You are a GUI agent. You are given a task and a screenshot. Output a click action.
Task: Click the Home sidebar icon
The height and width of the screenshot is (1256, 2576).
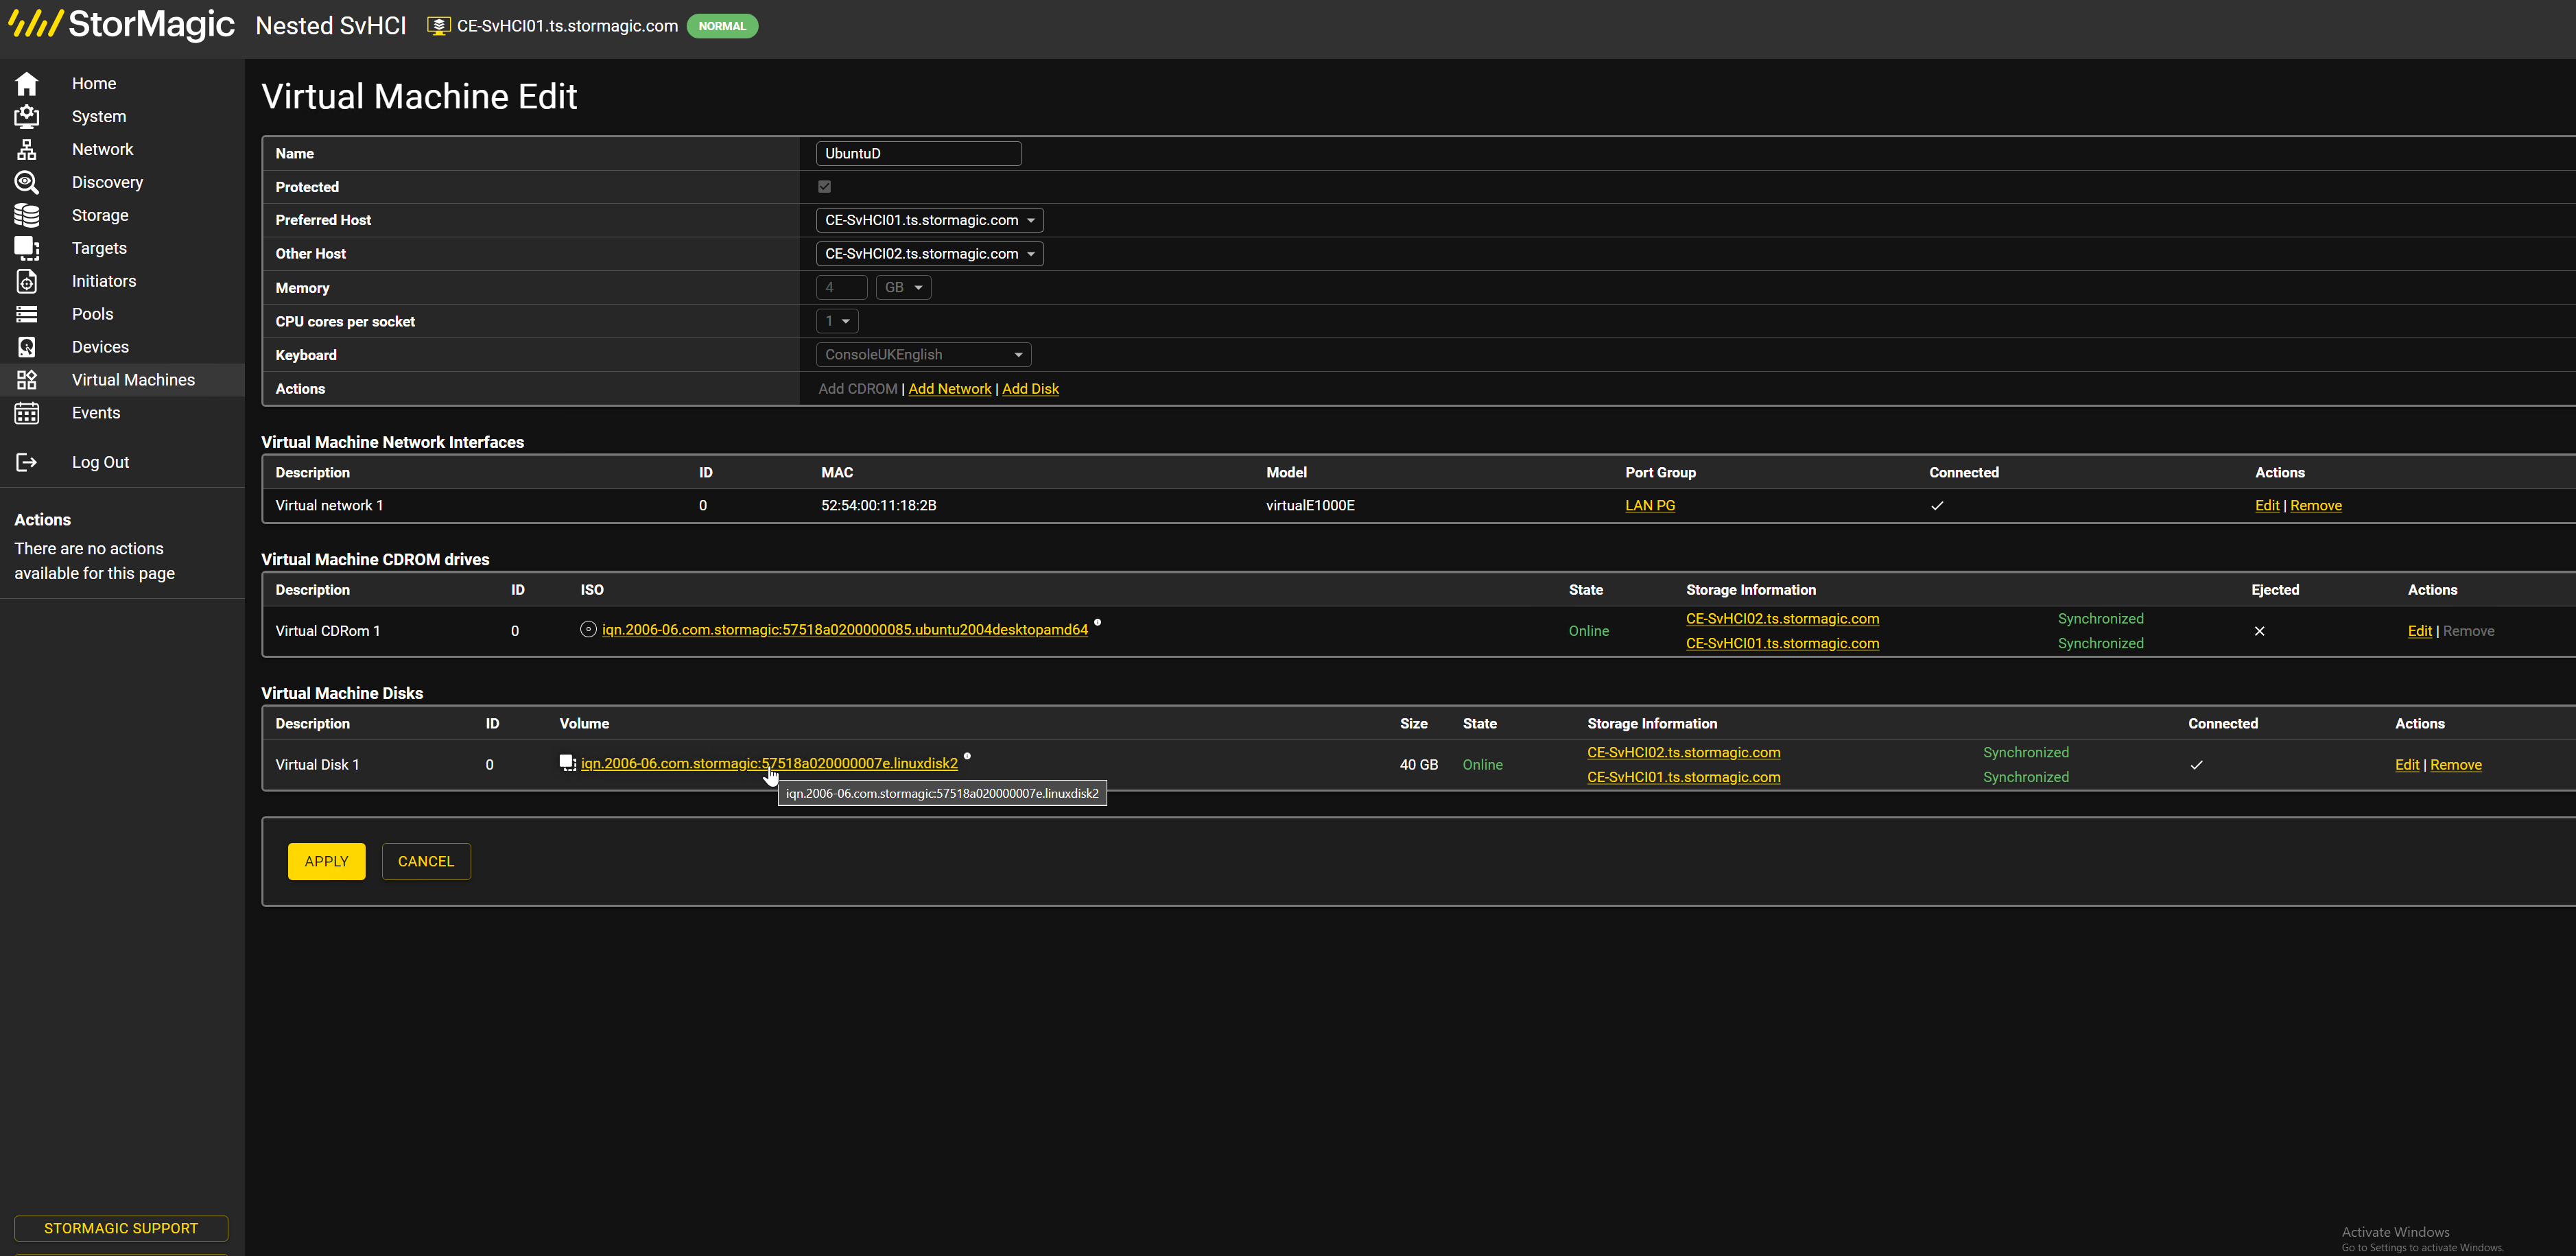pos(27,84)
